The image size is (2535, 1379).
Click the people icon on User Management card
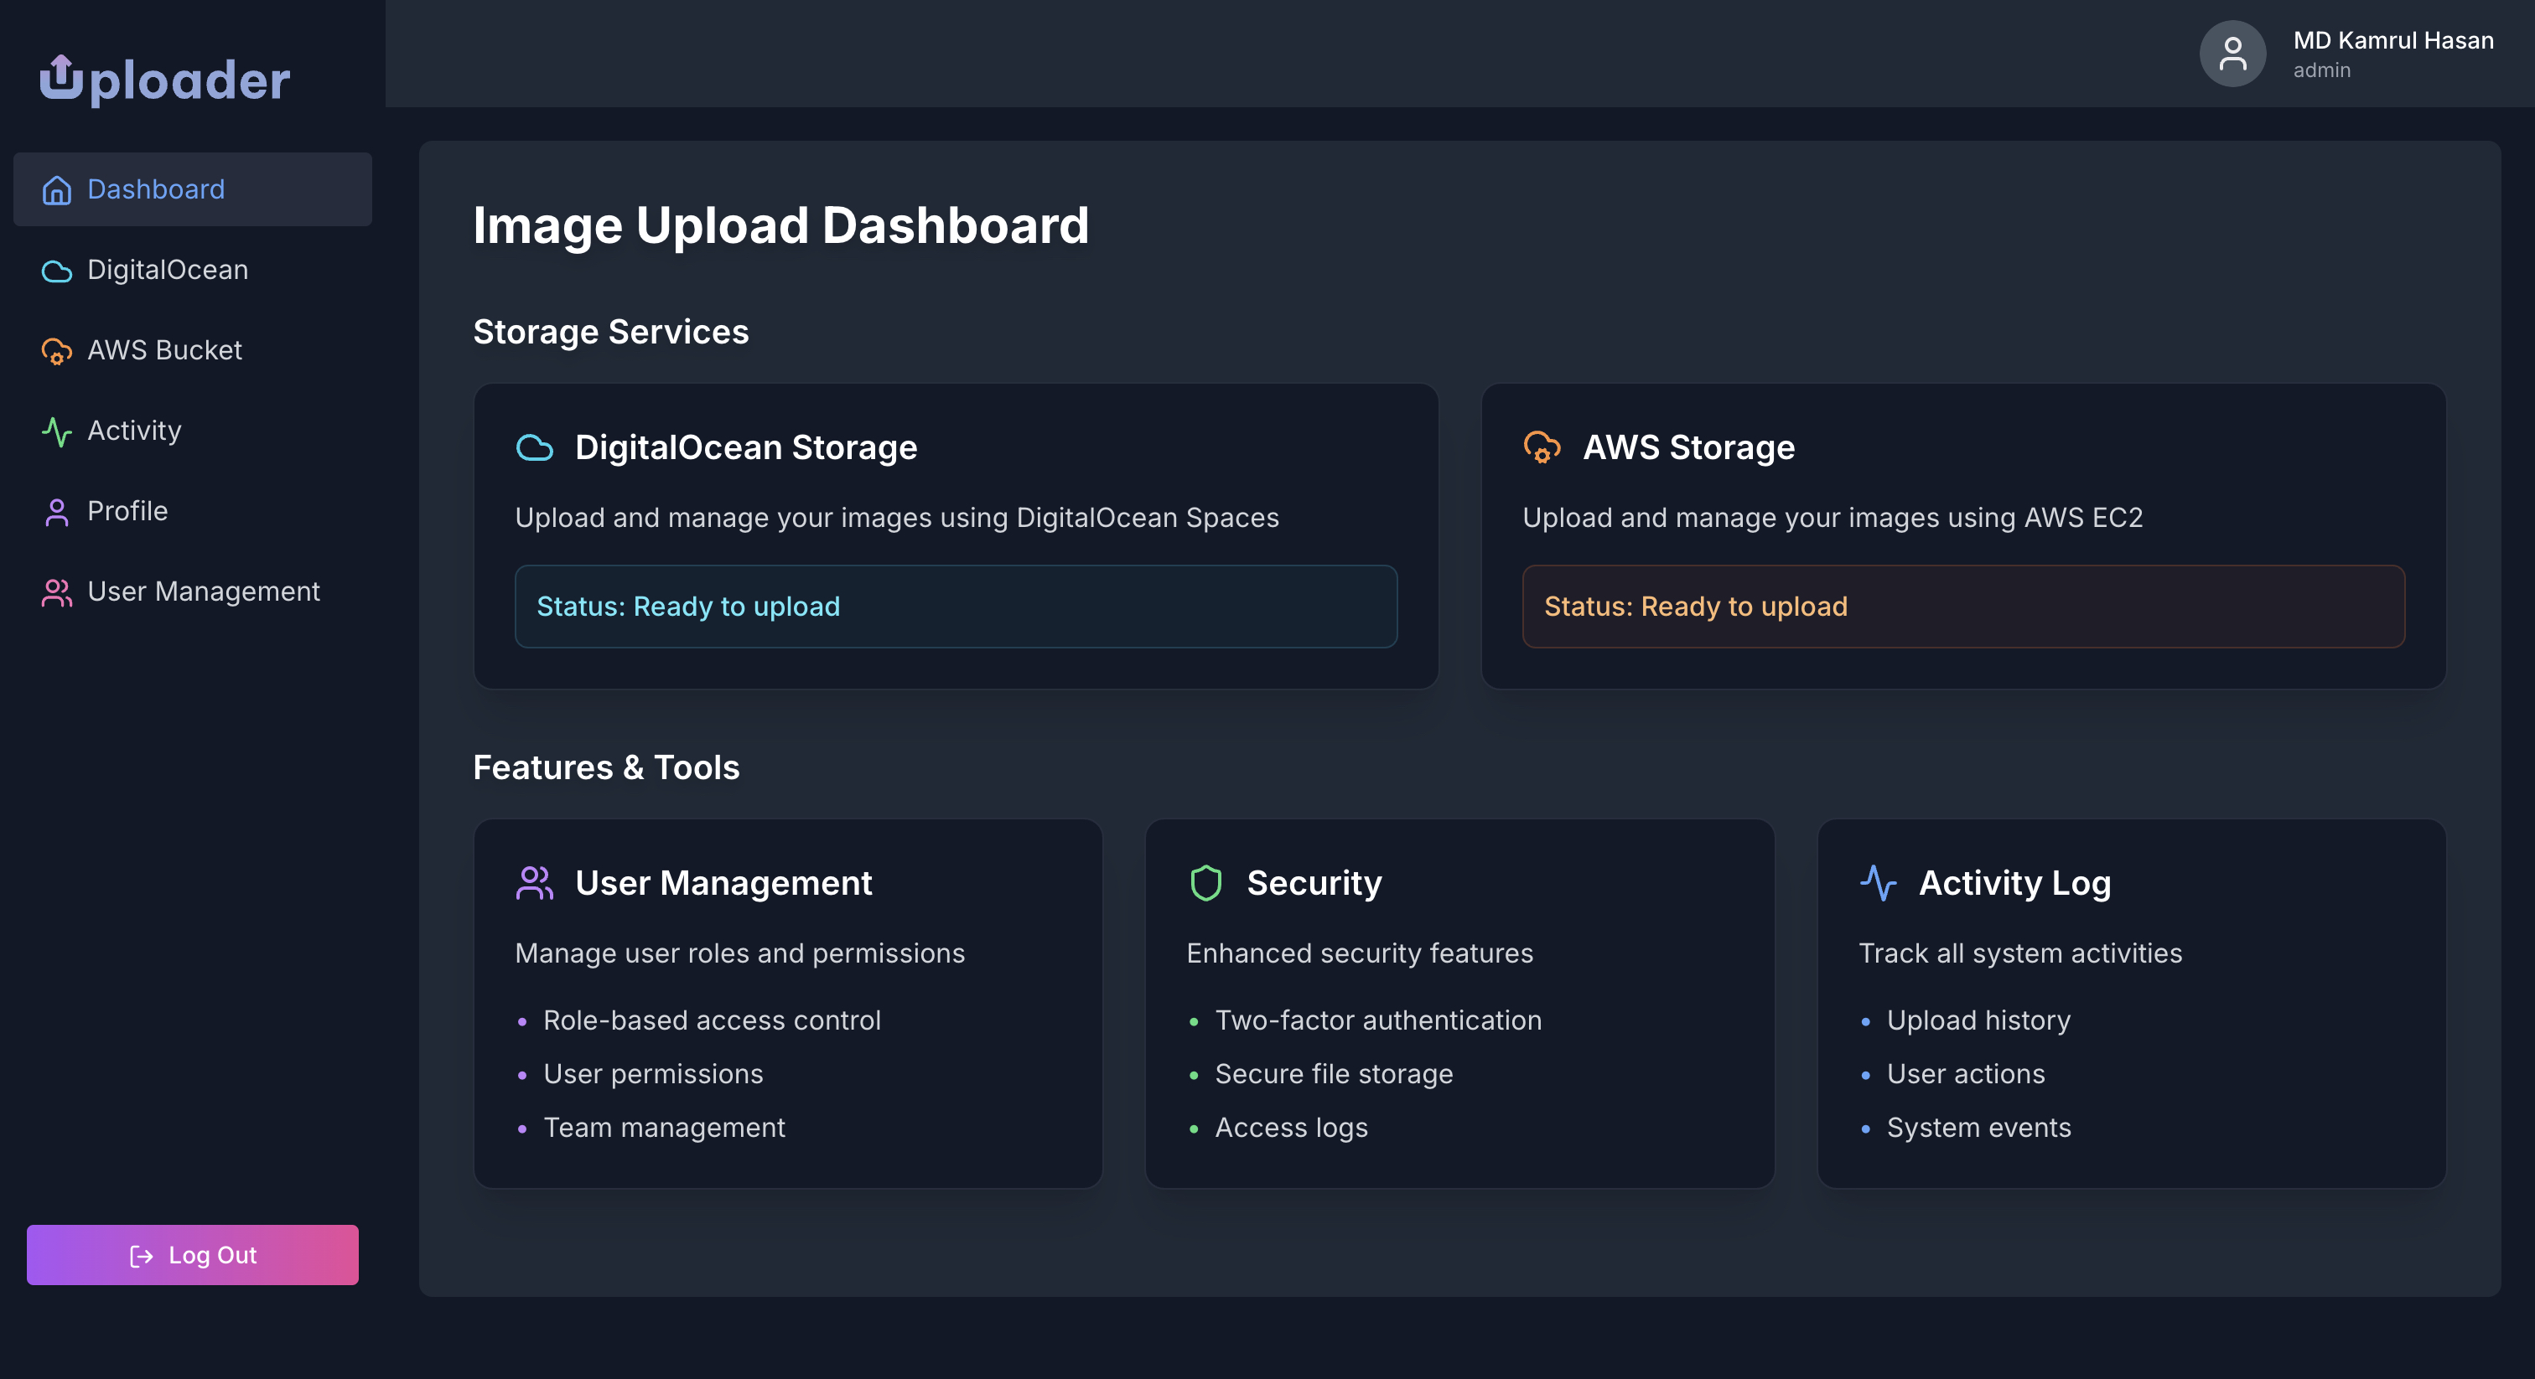point(534,883)
